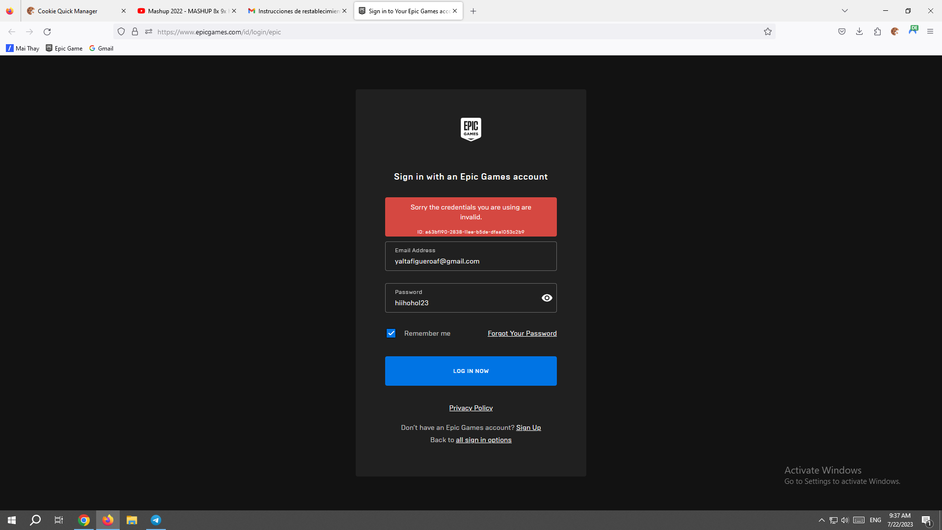This screenshot has width=942, height=530.
Task: Bookmark this page with the star icon
Action: pos(768,32)
